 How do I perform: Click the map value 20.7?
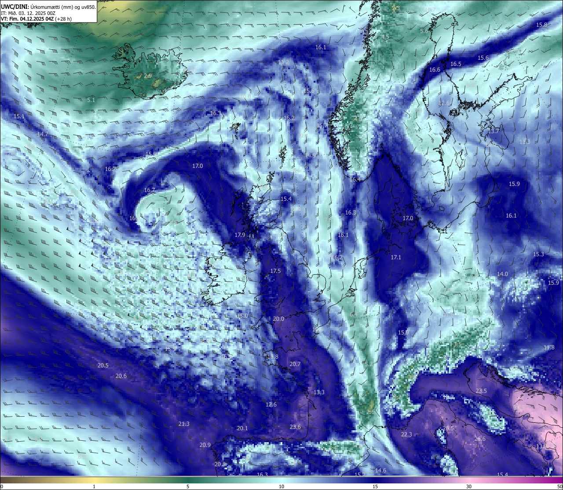point(295,364)
